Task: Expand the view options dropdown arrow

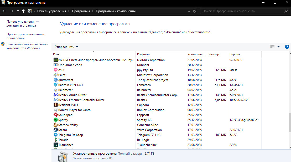Action: pos(278,47)
